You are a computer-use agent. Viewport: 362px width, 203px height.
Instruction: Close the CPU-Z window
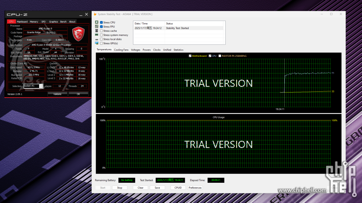86,14
